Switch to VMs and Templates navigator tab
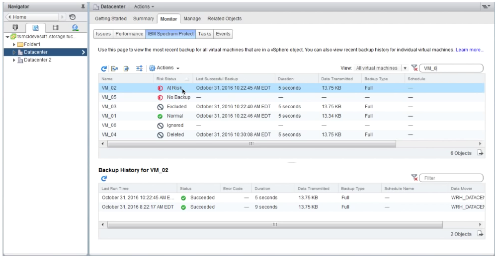This screenshot has width=498, height=258. point(36,28)
